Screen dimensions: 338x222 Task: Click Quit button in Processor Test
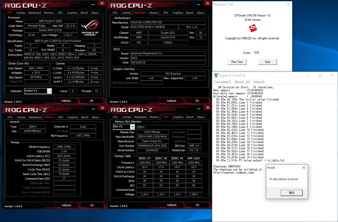(268, 62)
